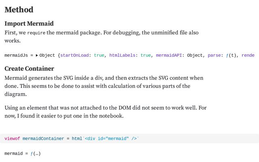Viewport: 259px width, 162px height.
Task: Expand the mermaid function output f(…)
Action: [36, 154]
